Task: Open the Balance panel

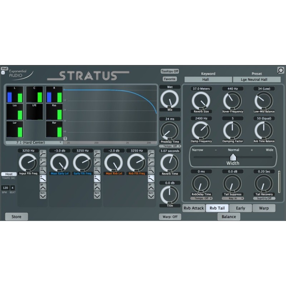Action: [x=228, y=217]
